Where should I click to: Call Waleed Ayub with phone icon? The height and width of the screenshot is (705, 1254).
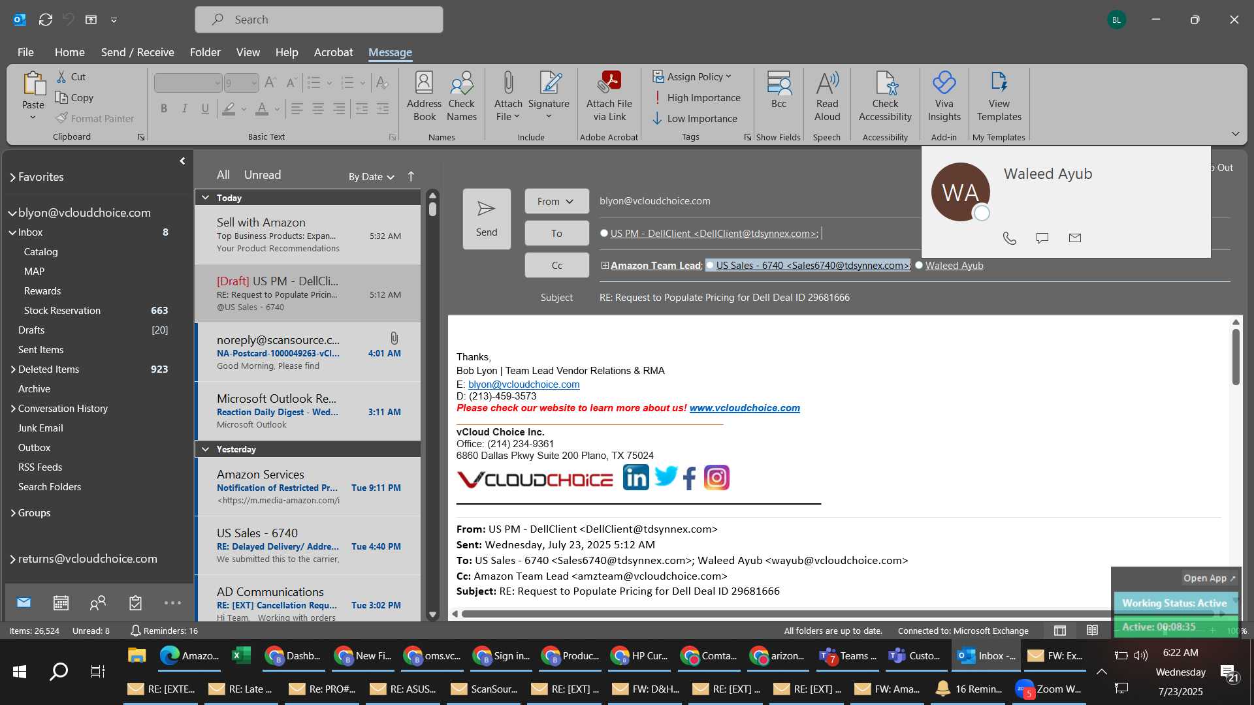1010,238
